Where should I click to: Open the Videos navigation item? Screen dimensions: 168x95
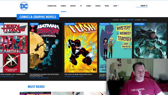pyautogui.click(x=98, y=6)
